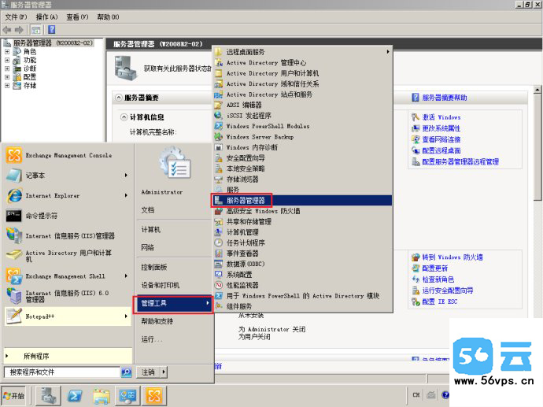Viewport: 543px width, 407px height.
Task: Click the help question mark toolbar icon
Action: (x=51, y=29)
